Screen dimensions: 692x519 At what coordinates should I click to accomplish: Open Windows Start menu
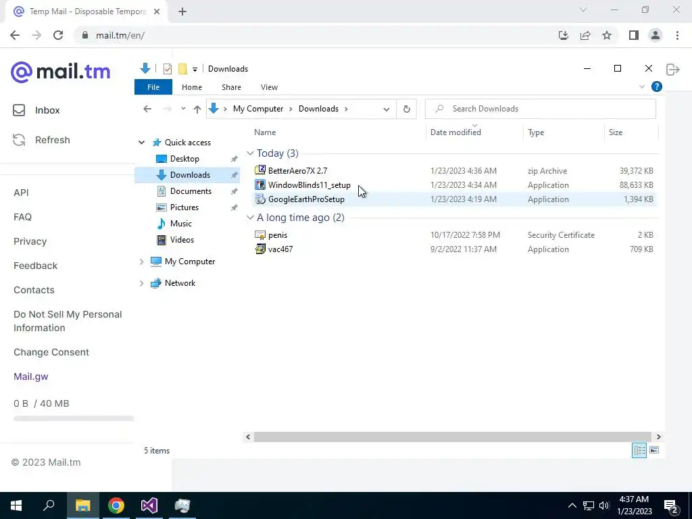coord(16,505)
